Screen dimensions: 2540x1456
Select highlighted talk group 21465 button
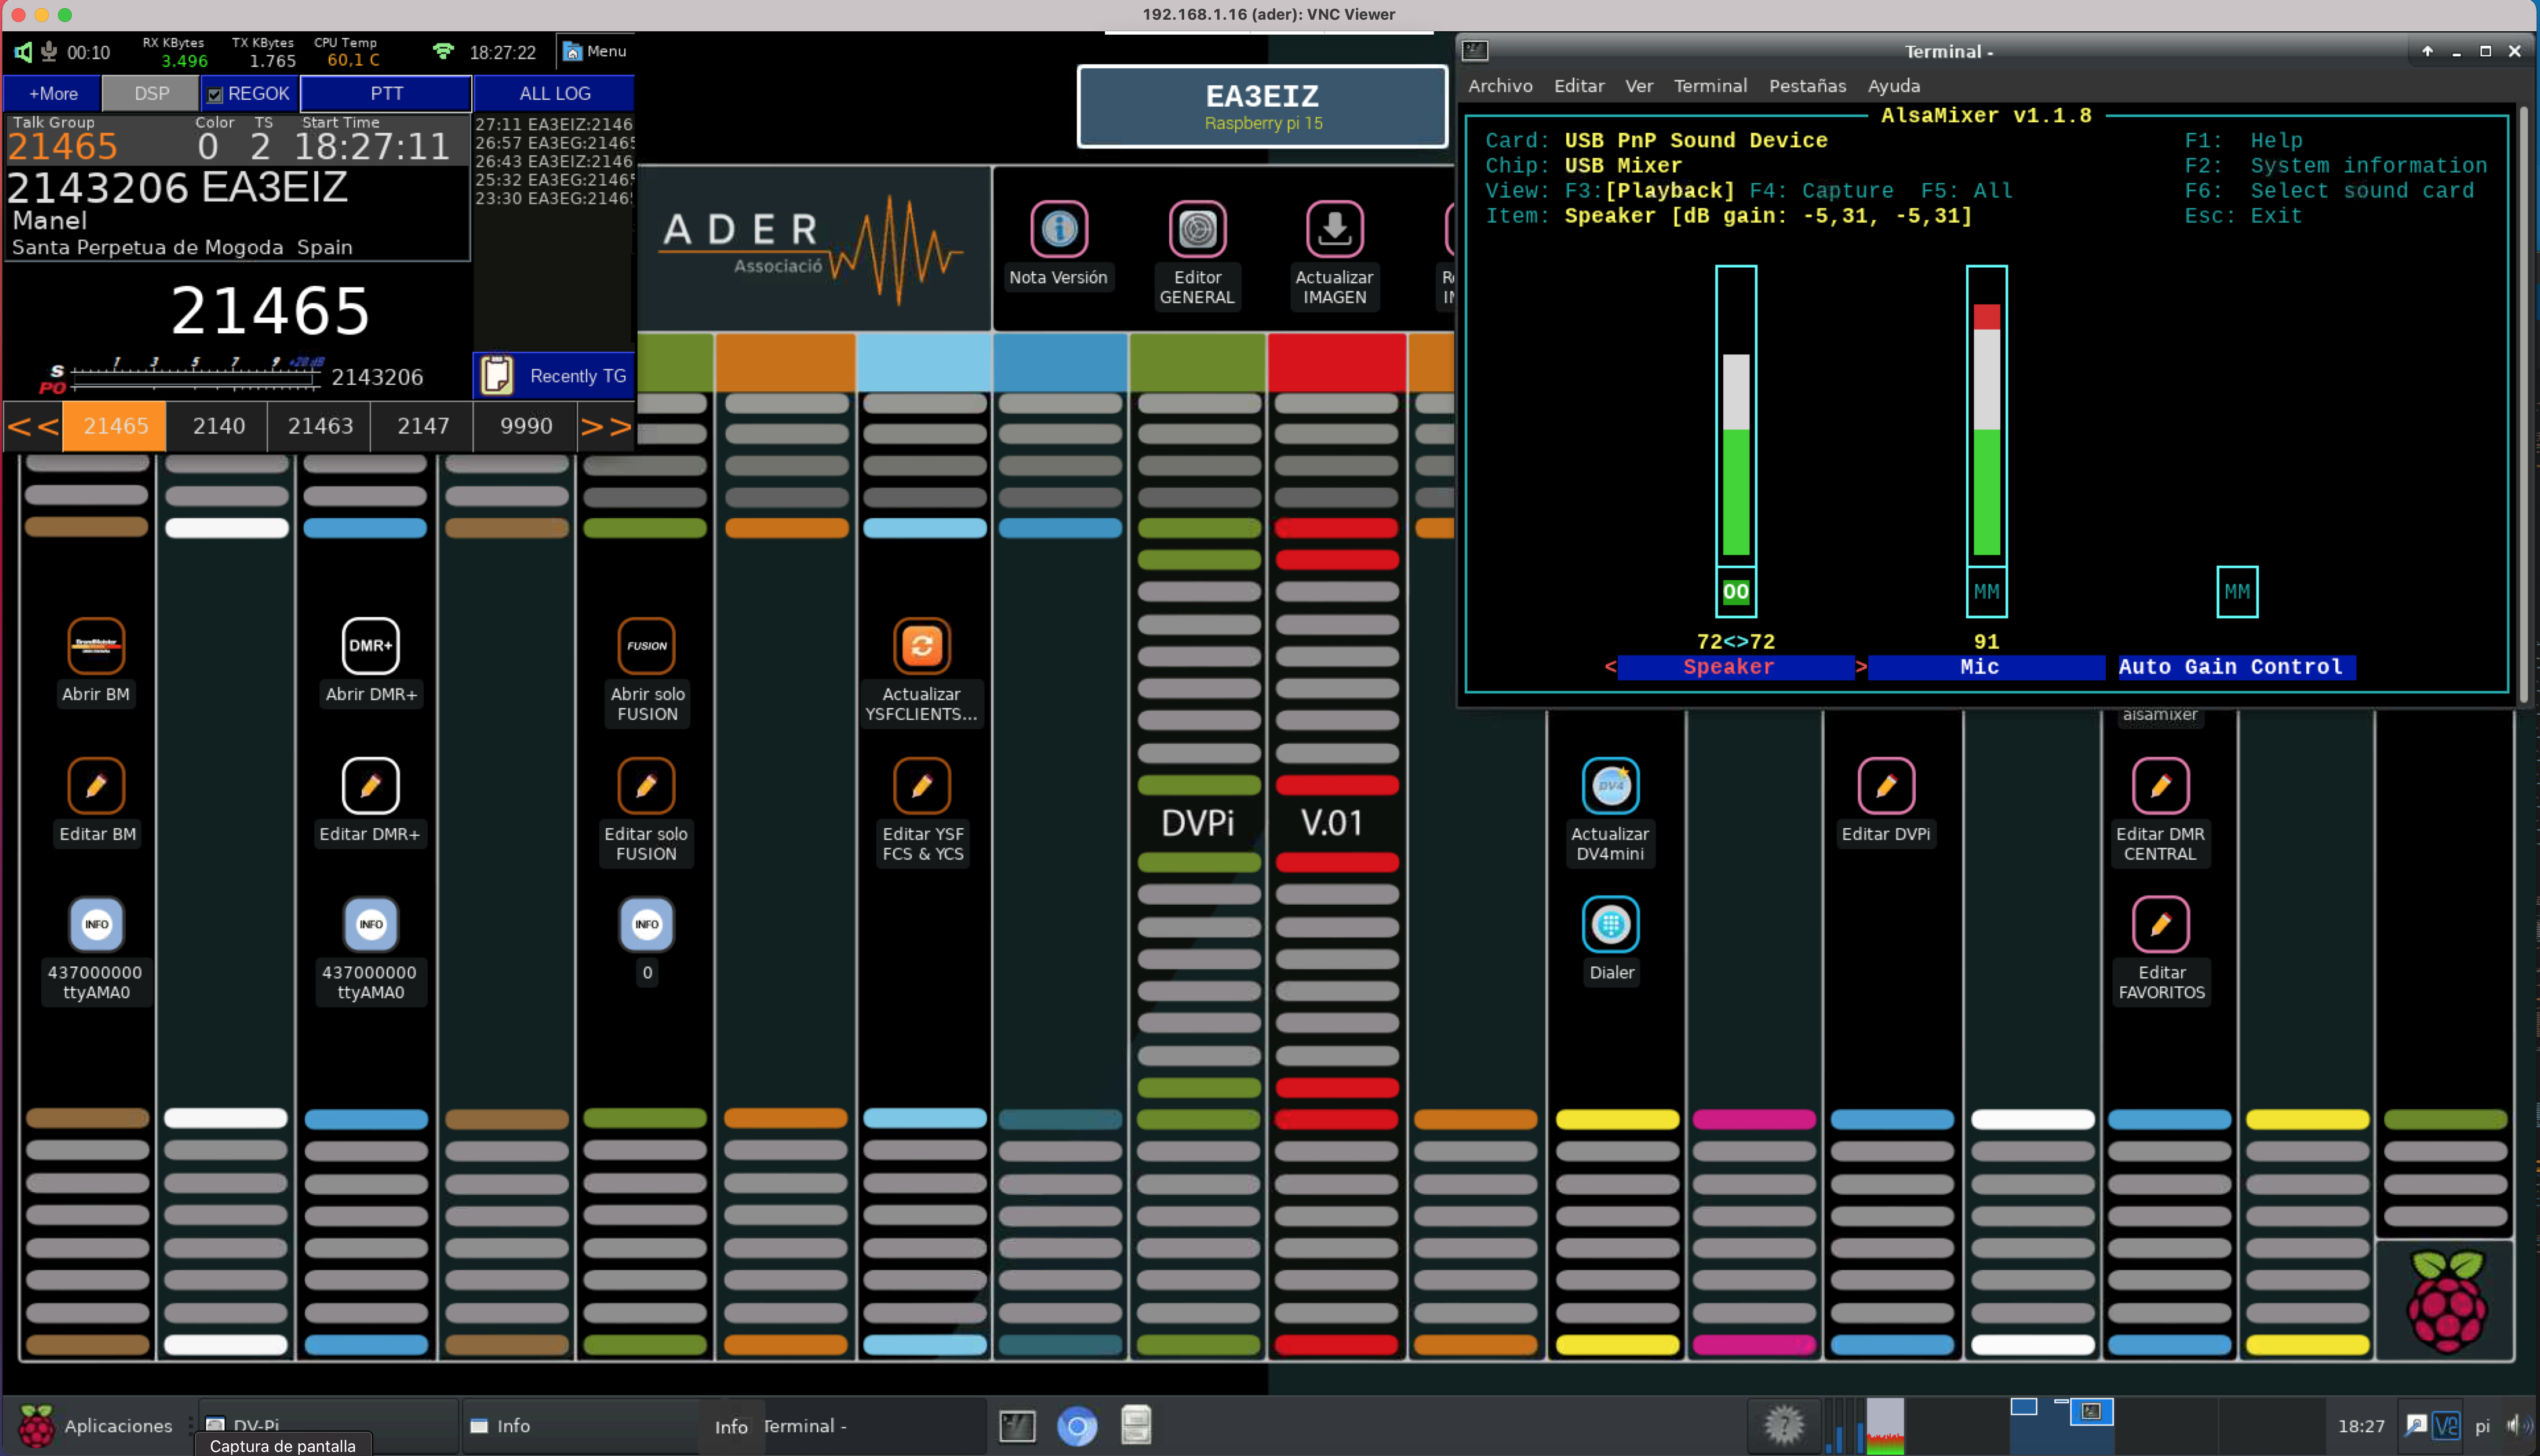coord(115,426)
